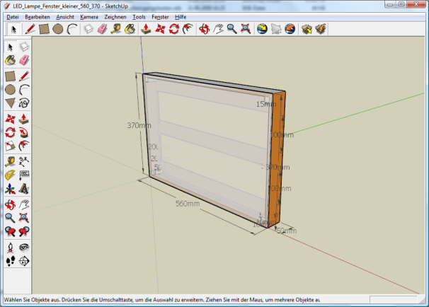This screenshot has height=307, width=429.
Task: Activate Push/Pull in the side palette
Action: coord(24,119)
